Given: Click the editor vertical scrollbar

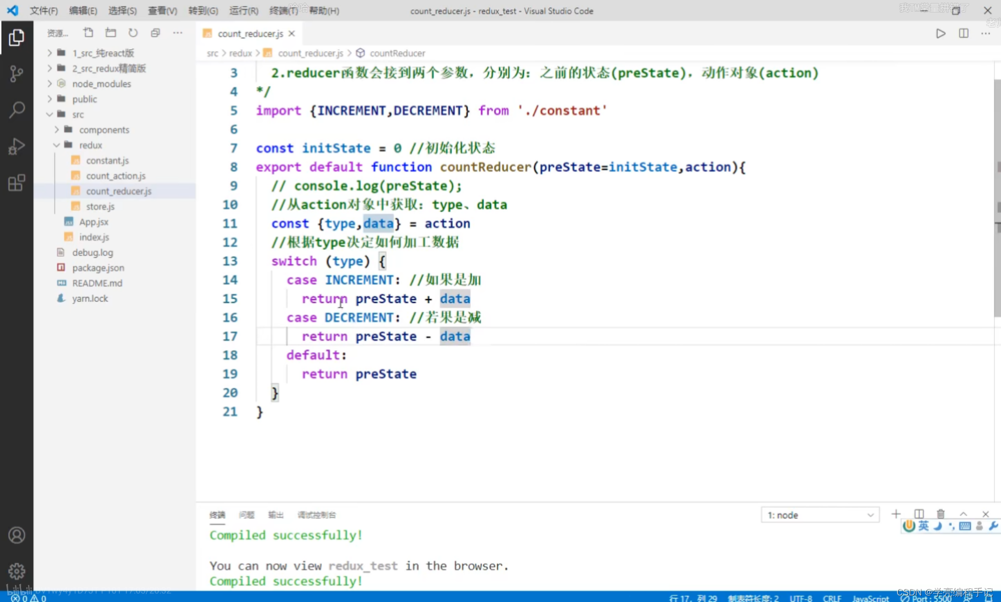Looking at the screenshot, I should click(x=997, y=198).
